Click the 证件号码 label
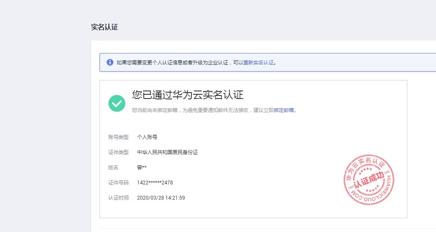The width and height of the screenshot is (436, 232). point(118,183)
